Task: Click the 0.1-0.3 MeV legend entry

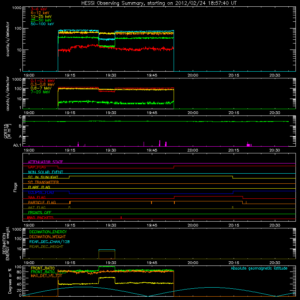Action: coord(43,81)
